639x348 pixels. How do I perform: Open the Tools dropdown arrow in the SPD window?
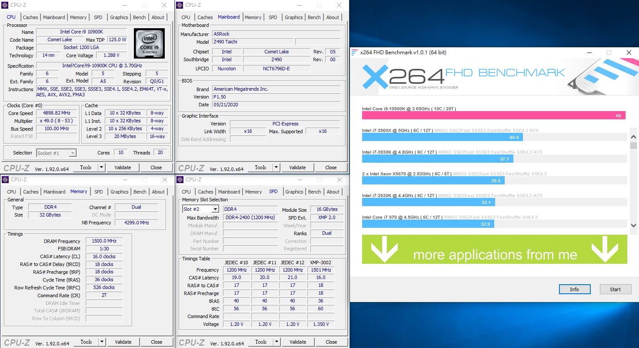pos(276,342)
